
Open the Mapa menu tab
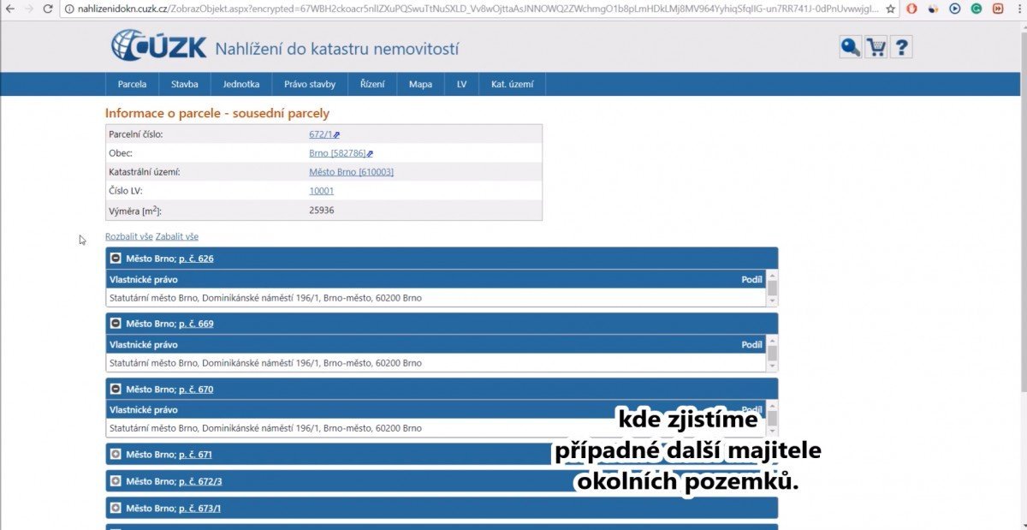(420, 84)
